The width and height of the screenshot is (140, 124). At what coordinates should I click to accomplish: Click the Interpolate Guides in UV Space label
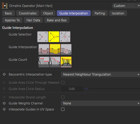click(x=31, y=109)
